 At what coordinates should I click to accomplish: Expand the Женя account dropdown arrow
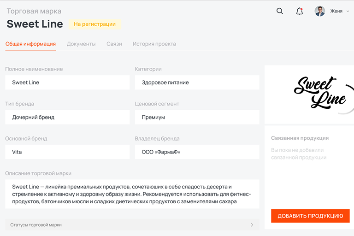[x=348, y=12]
